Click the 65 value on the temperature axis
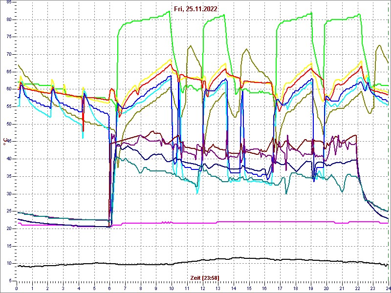Viewport: 391px width, 293px height. pyautogui.click(x=8, y=72)
